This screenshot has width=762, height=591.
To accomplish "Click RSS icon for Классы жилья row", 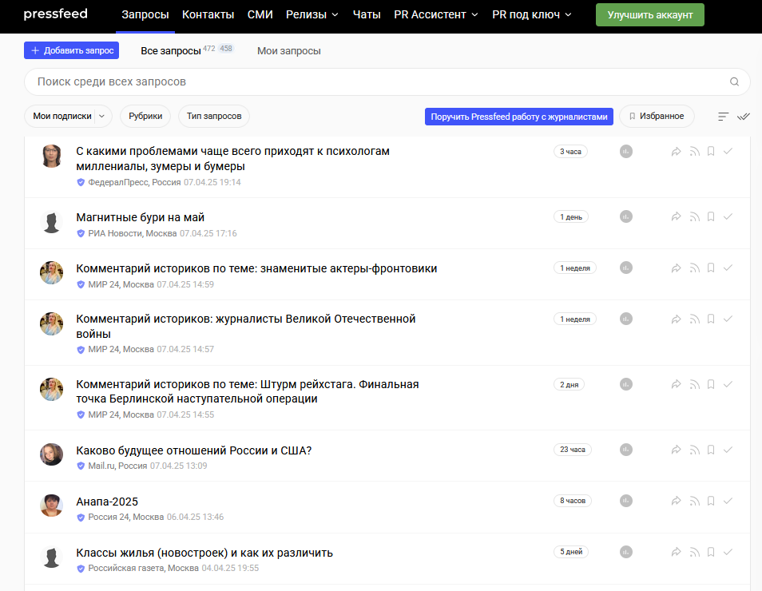I will (x=694, y=552).
